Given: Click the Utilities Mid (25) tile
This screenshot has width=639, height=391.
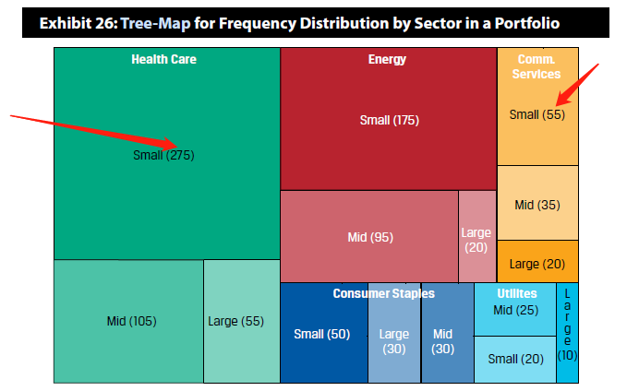Looking at the screenshot, I should 515,309.
